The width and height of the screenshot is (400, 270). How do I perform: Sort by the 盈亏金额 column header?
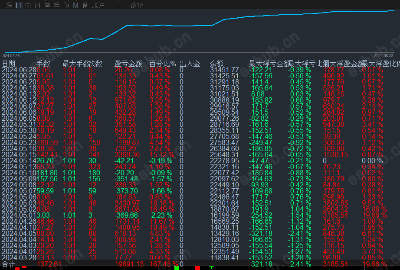tap(128, 64)
